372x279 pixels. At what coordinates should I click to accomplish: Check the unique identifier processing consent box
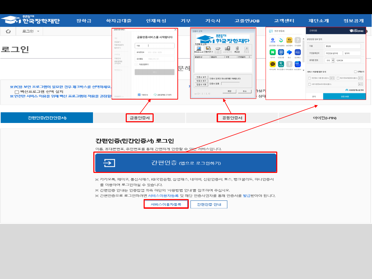coord(309,84)
